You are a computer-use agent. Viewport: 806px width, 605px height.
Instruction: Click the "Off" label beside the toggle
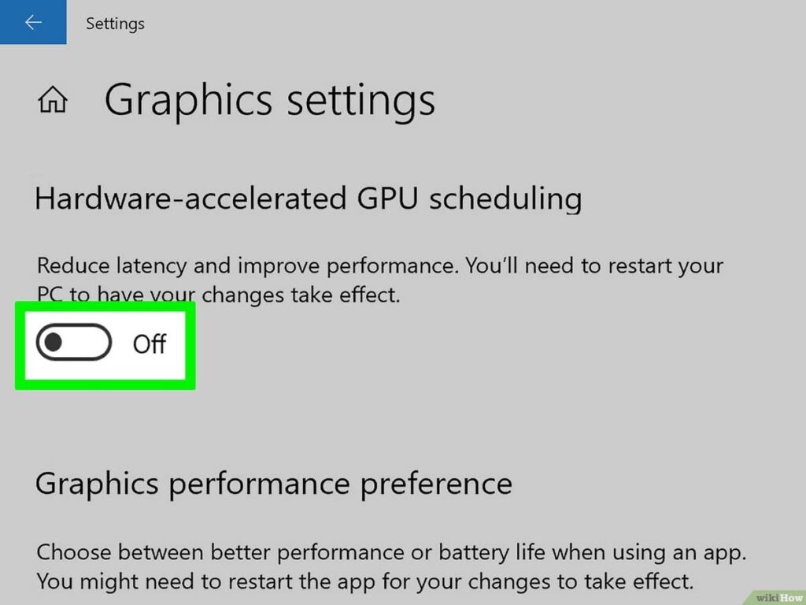click(149, 343)
